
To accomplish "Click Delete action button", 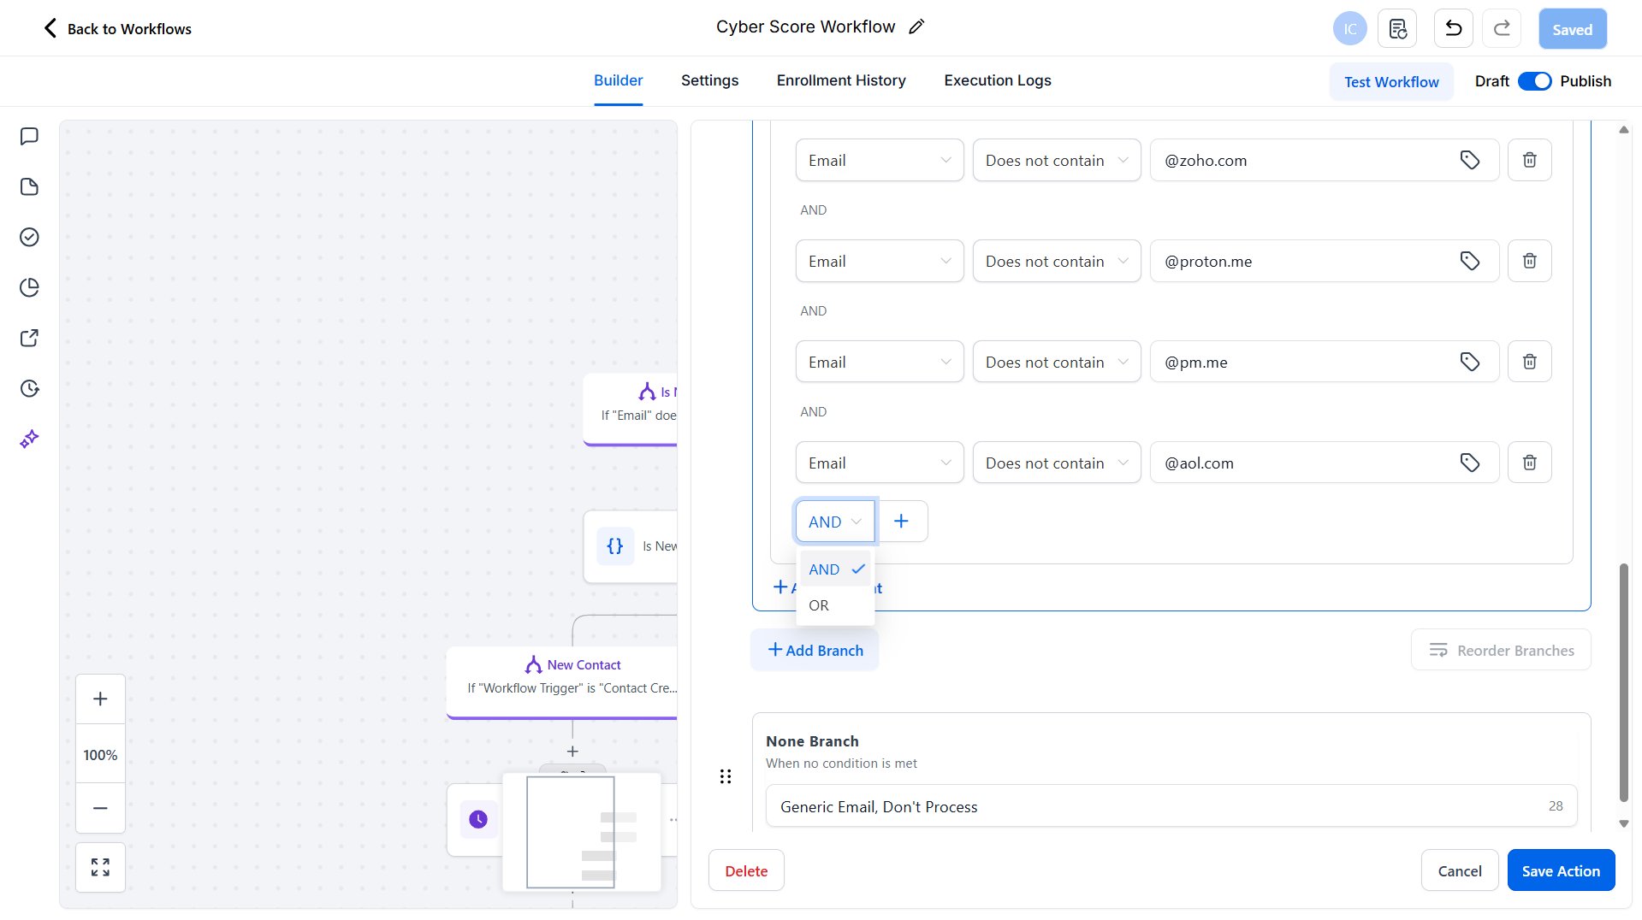I will 746,870.
